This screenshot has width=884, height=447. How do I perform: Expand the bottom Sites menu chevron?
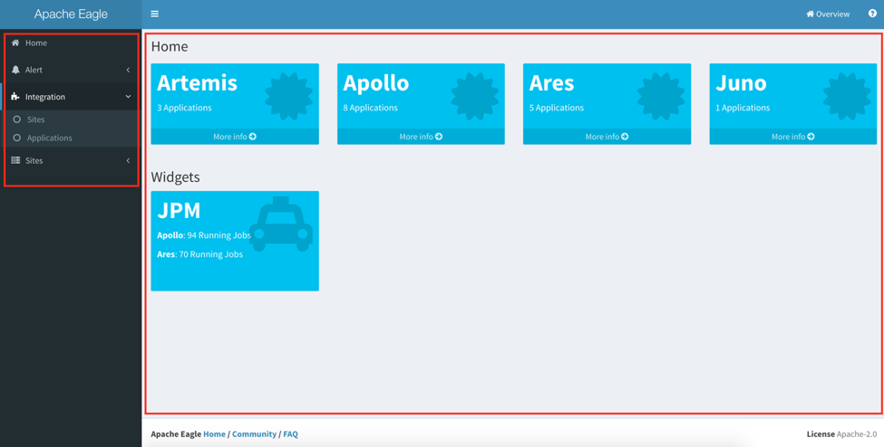click(128, 161)
